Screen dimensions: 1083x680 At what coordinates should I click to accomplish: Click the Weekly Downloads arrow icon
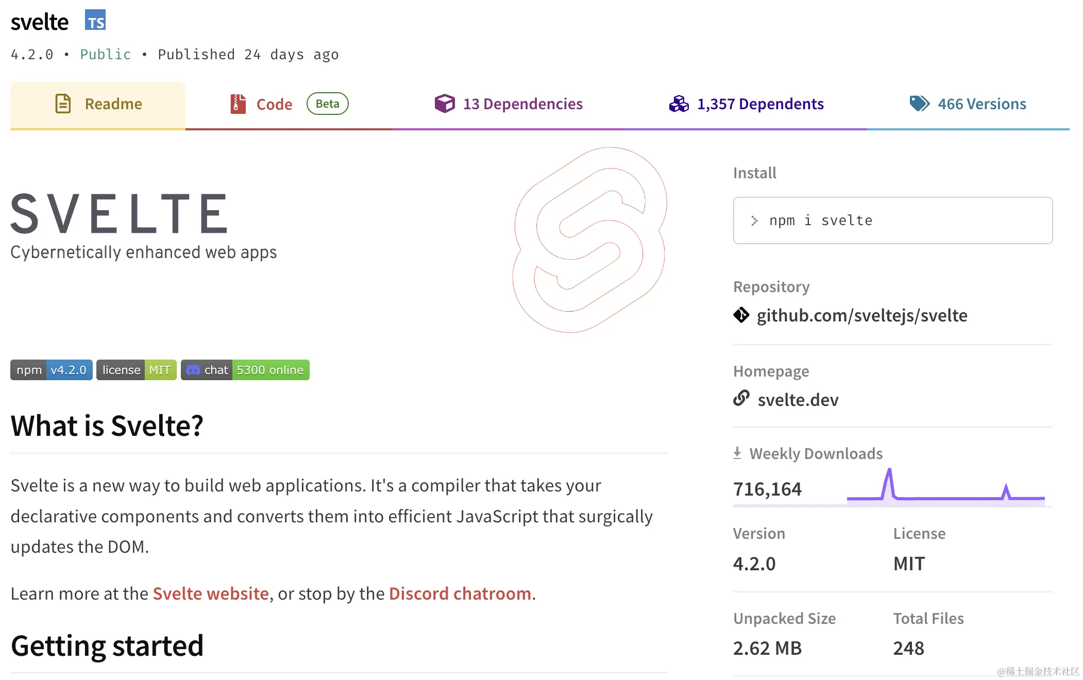tap(737, 453)
